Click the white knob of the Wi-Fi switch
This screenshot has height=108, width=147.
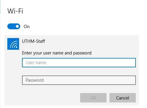click(x=17, y=26)
